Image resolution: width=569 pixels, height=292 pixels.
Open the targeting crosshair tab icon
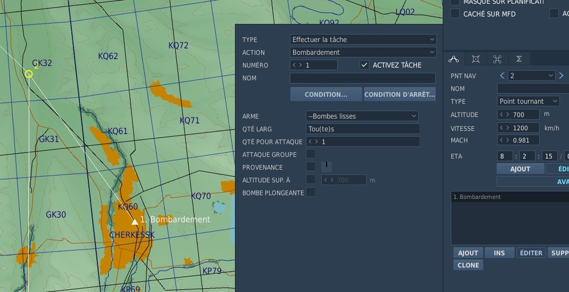coord(475,59)
